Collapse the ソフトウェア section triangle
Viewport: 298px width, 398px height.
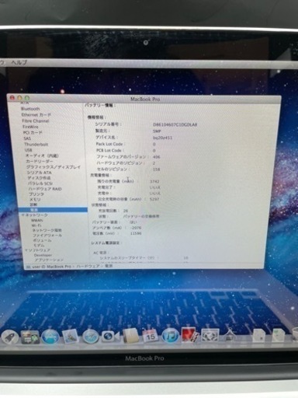[26, 250]
